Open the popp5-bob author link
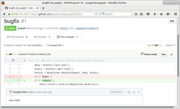Image resolution: width=180 pixels, height=109 pixels. pyautogui.click(x=20, y=92)
